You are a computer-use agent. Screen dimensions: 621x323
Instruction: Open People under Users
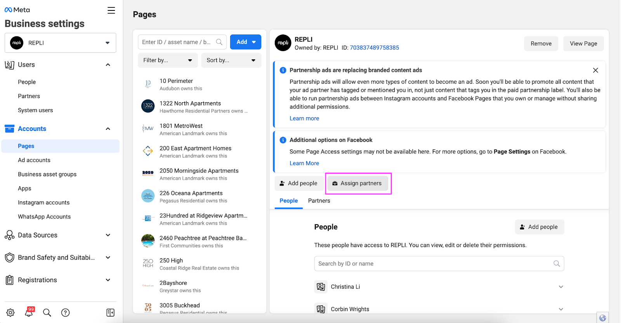(x=27, y=82)
